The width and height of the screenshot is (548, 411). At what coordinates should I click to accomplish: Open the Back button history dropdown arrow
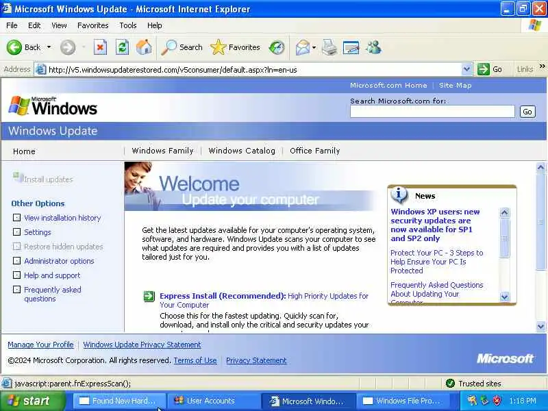[49, 47]
